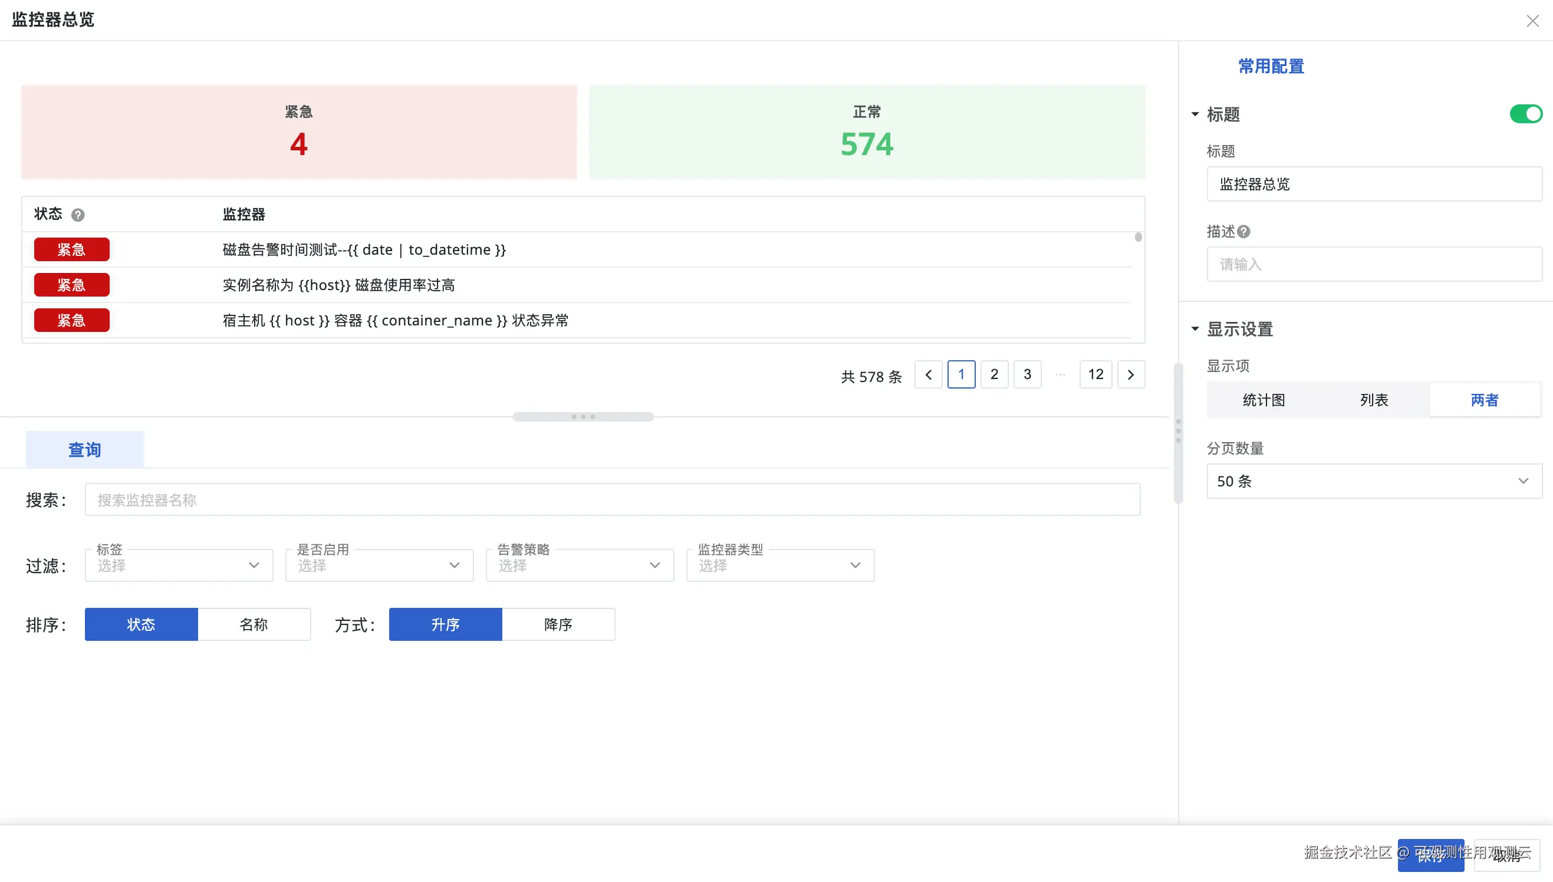Open the 标签 filter dropdown
The image size is (1553, 882).
pyautogui.click(x=179, y=565)
